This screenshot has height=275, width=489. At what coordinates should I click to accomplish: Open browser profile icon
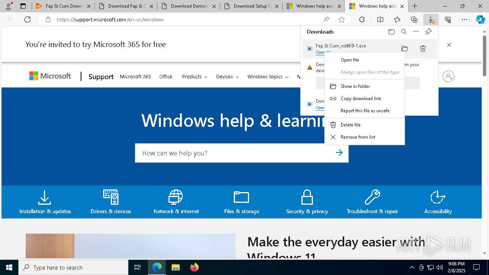(x=8, y=6)
